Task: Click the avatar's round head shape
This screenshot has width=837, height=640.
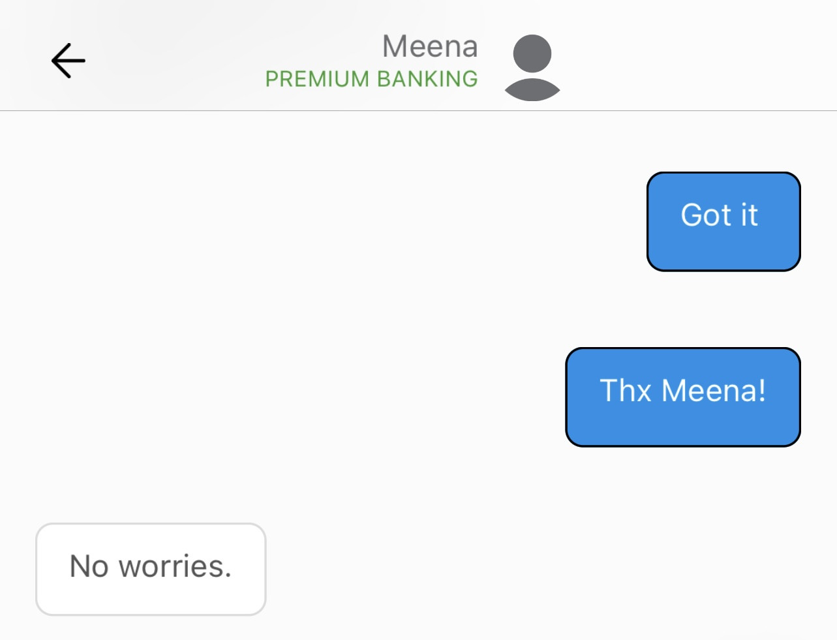Action: pyautogui.click(x=532, y=53)
